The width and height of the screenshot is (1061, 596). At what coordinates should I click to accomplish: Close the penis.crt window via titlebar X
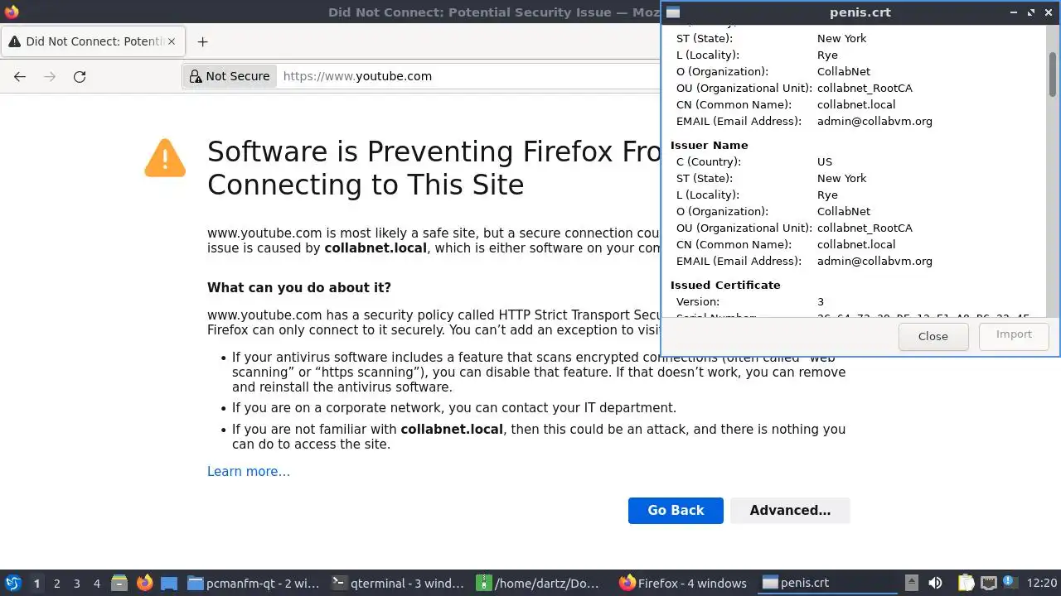pos(1049,12)
